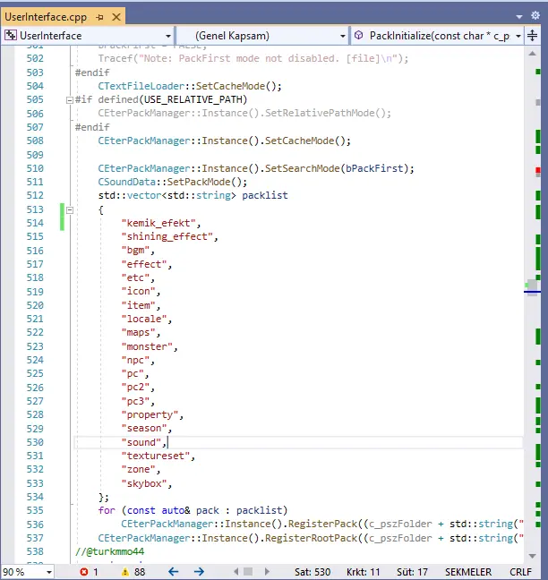Click CSoundData on line 511

click(x=126, y=182)
